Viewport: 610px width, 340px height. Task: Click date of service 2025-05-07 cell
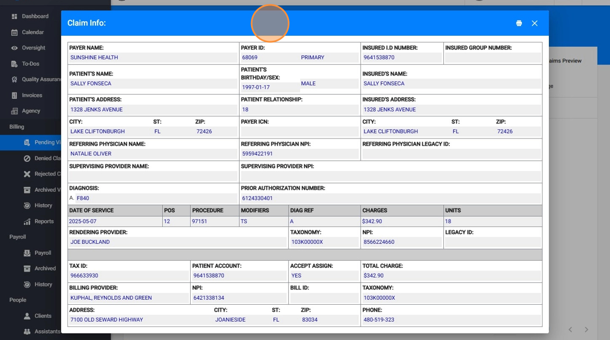click(x=115, y=221)
